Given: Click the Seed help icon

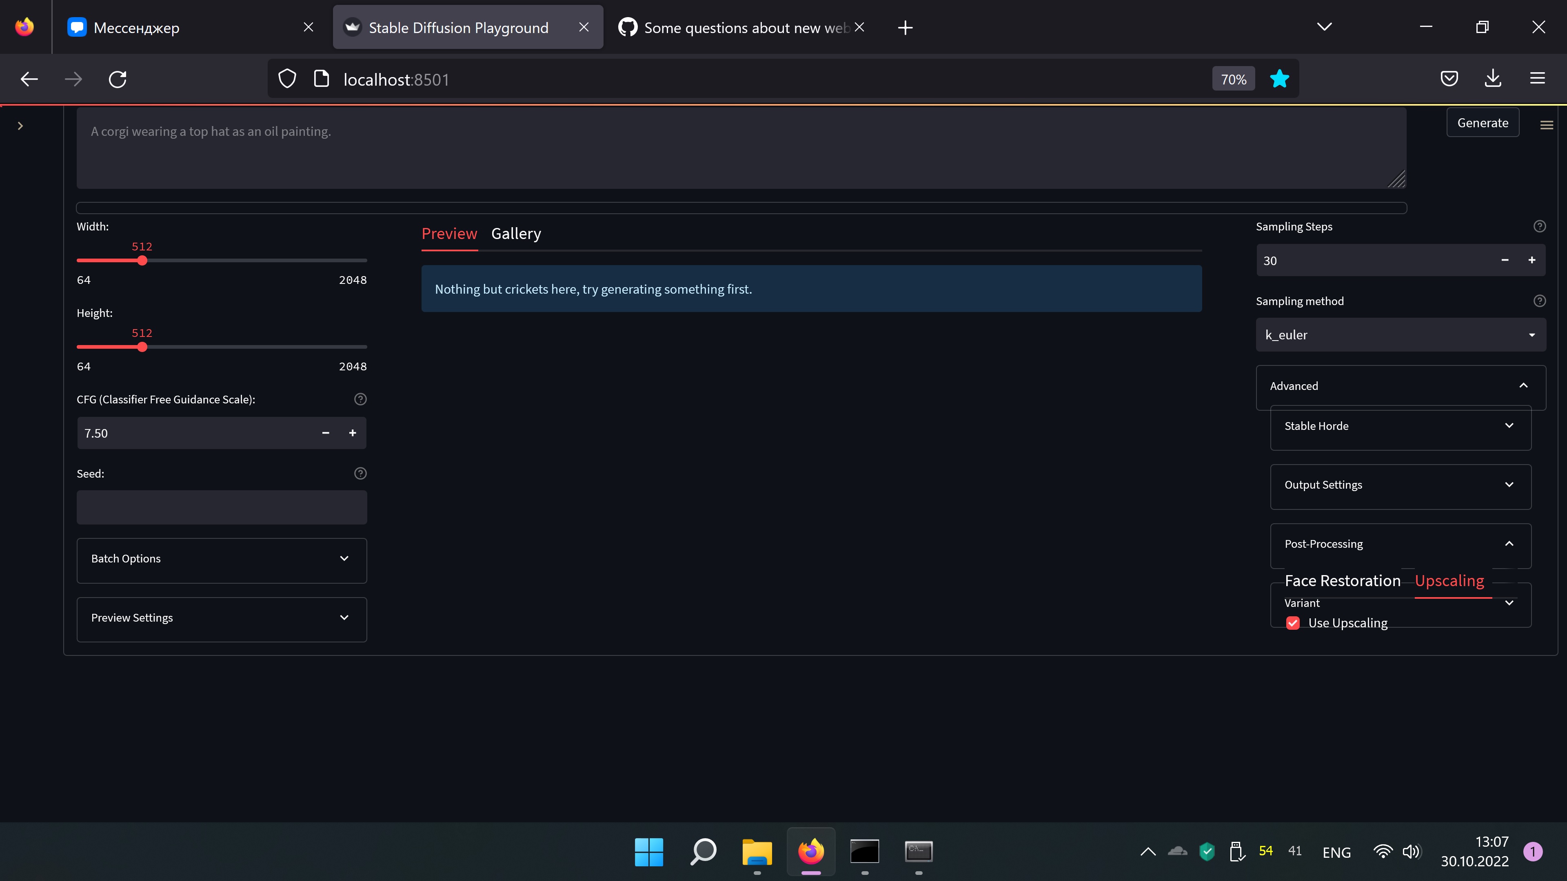Looking at the screenshot, I should point(360,473).
